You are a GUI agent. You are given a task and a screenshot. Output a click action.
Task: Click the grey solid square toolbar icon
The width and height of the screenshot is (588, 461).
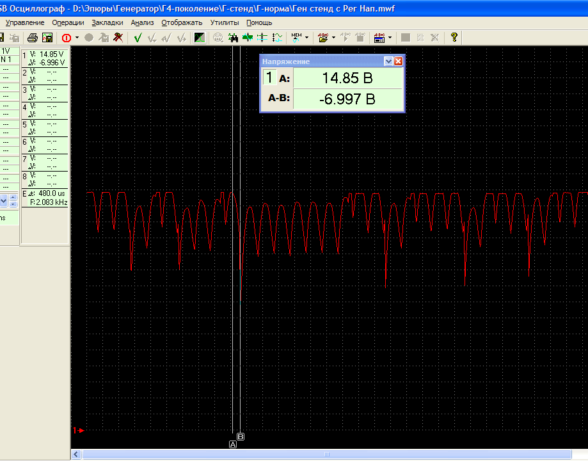[x=406, y=38]
